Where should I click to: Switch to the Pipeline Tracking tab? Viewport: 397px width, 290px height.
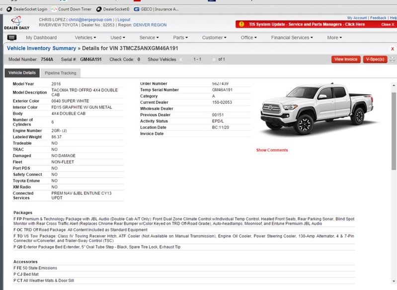(x=60, y=73)
